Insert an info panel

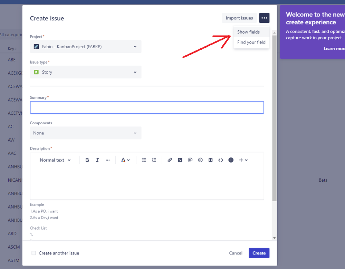point(231,160)
